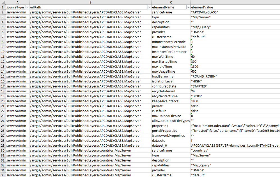Select the frameworkProperties cell
The height and width of the screenshot is (177, 280).
[171, 136]
